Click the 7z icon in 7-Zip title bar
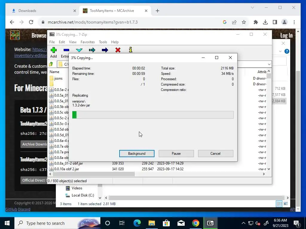This screenshot has height=229, width=306. point(52,35)
